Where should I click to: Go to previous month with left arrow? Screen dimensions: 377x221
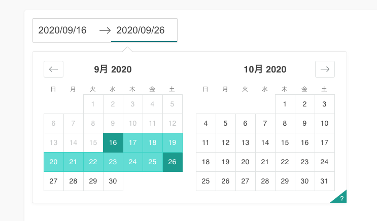click(53, 69)
